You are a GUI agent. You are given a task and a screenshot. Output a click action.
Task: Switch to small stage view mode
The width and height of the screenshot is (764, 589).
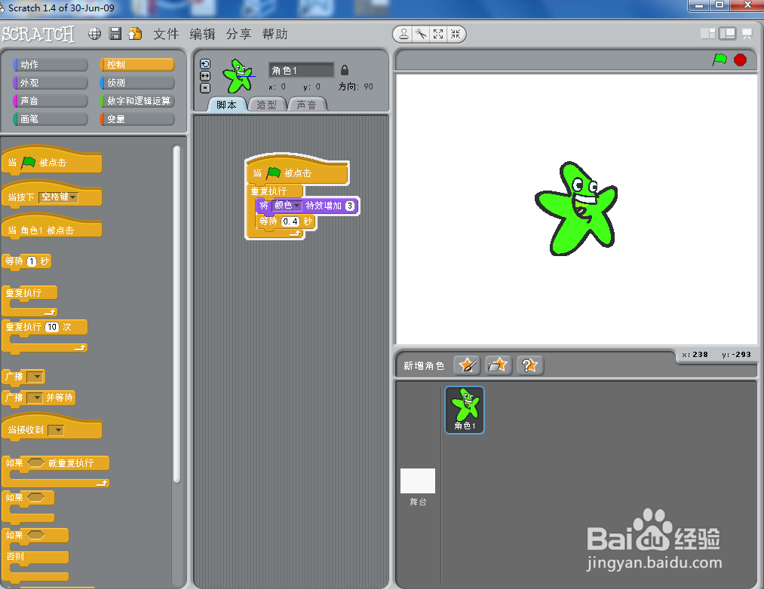pyautogui.click(x=707, y=34)
